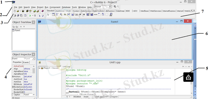The width and height of the screenshot is (208, 99).
Task: Select the Edit component icon
Action: point(69,15)
